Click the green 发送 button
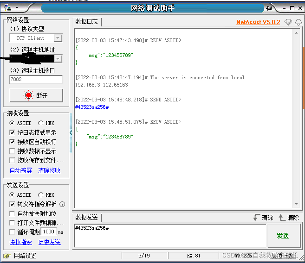The width and height of the screenshot is (305, 263). click(283, 236)
